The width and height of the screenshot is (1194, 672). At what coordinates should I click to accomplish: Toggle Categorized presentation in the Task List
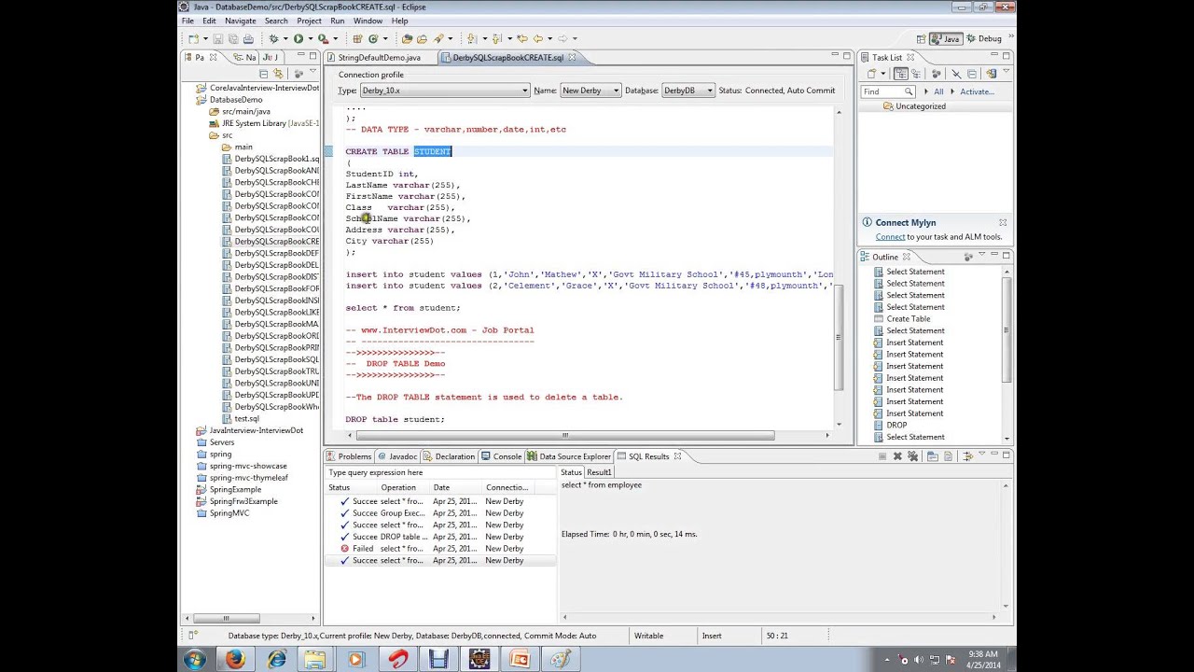(x=901, y=74)
